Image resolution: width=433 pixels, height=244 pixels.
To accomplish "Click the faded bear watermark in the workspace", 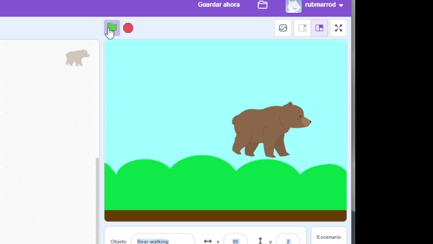I will 77,58.
